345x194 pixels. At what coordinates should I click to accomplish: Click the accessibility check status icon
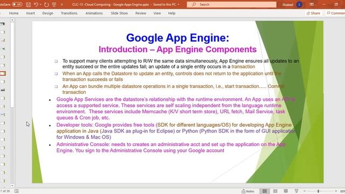[x=17, y=191]
